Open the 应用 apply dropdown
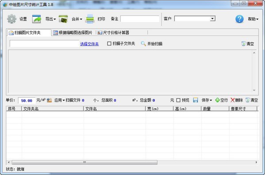Image resolution: width=265 pixels, height=175 pixels. pos(59,100)
